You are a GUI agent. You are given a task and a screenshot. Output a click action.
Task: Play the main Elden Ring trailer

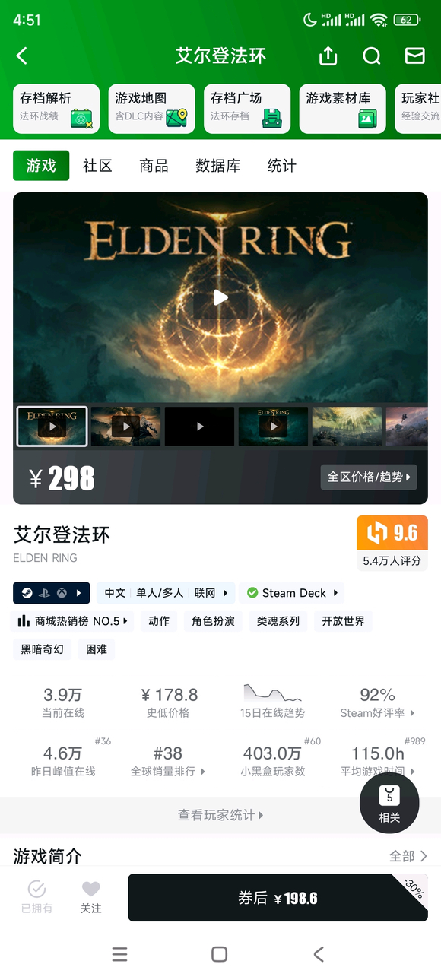pyautogui.click(x=220, y=297)
